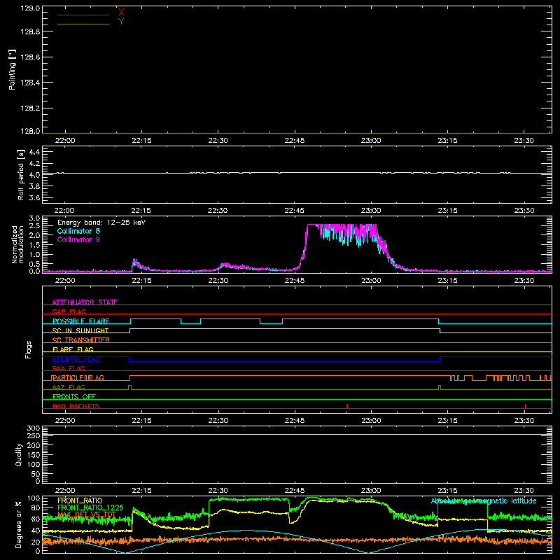The image size is (560, 560).
Task: Click 23:30 under the Pointing panel
Action: (524, 141)
